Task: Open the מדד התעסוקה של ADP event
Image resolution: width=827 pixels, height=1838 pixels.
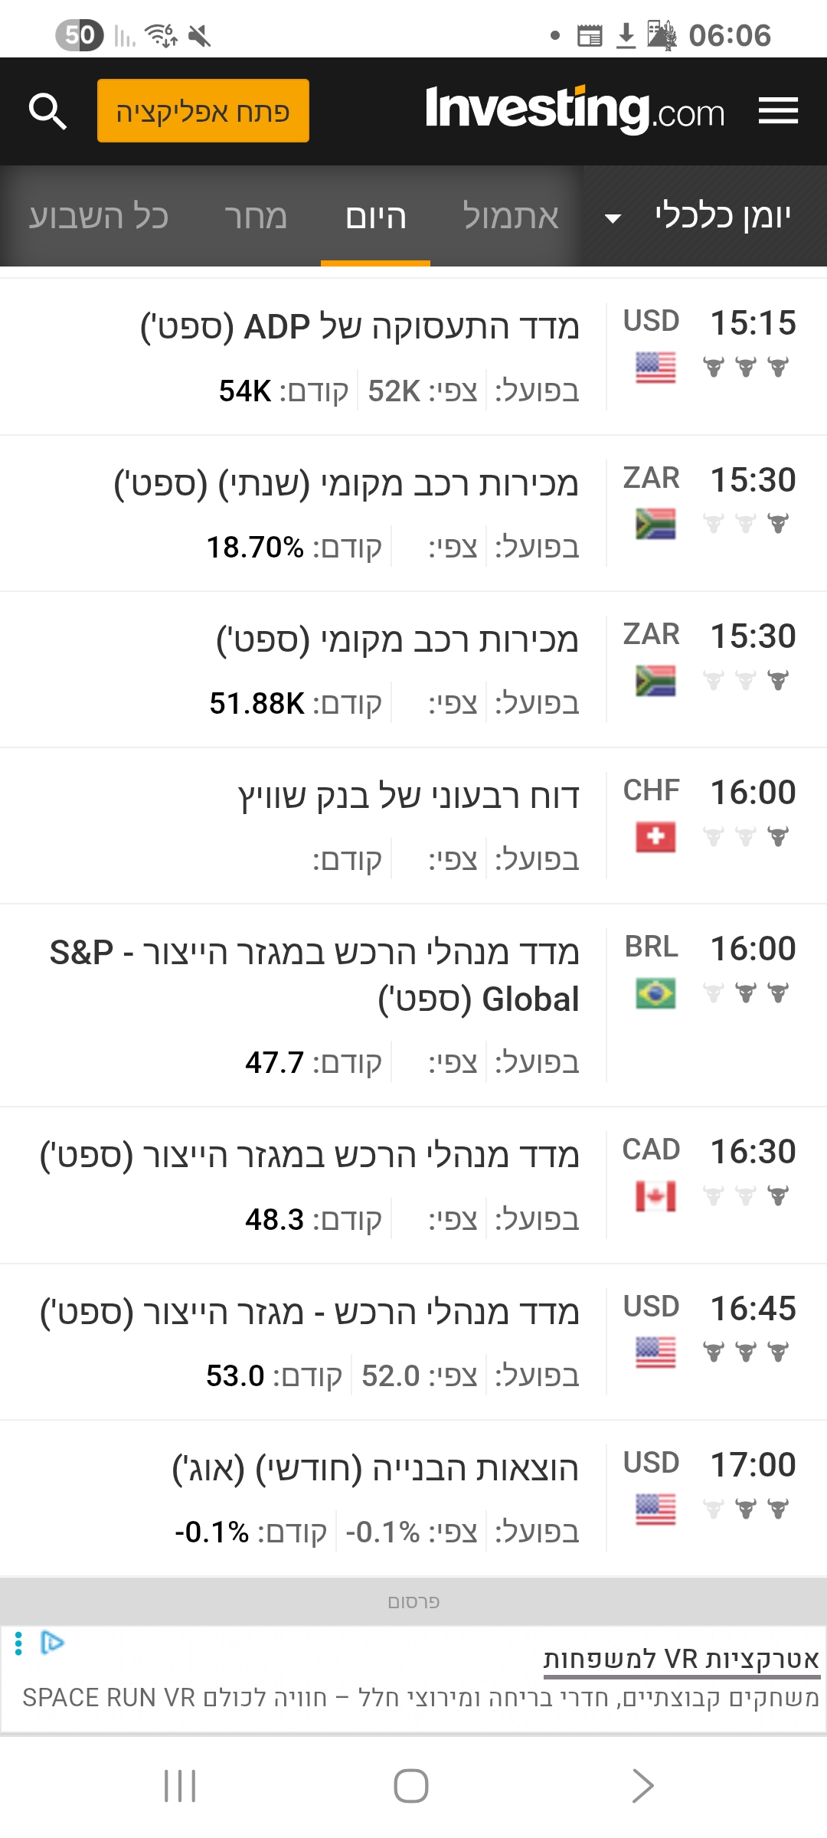Action: coord(360,328)
